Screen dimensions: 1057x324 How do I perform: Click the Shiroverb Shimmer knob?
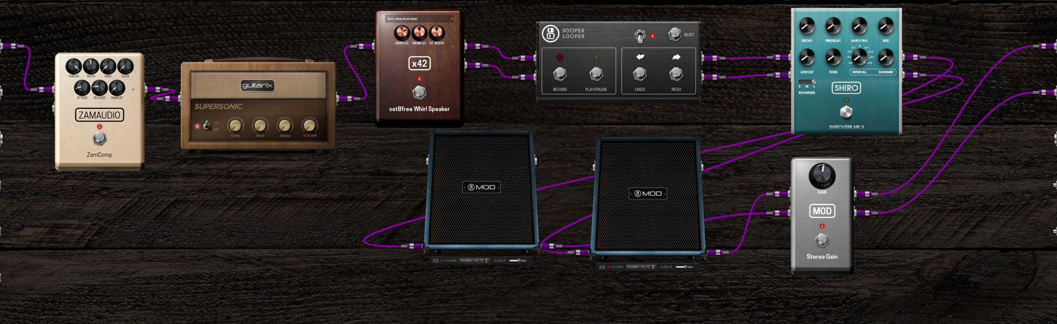tap(886, 57)
